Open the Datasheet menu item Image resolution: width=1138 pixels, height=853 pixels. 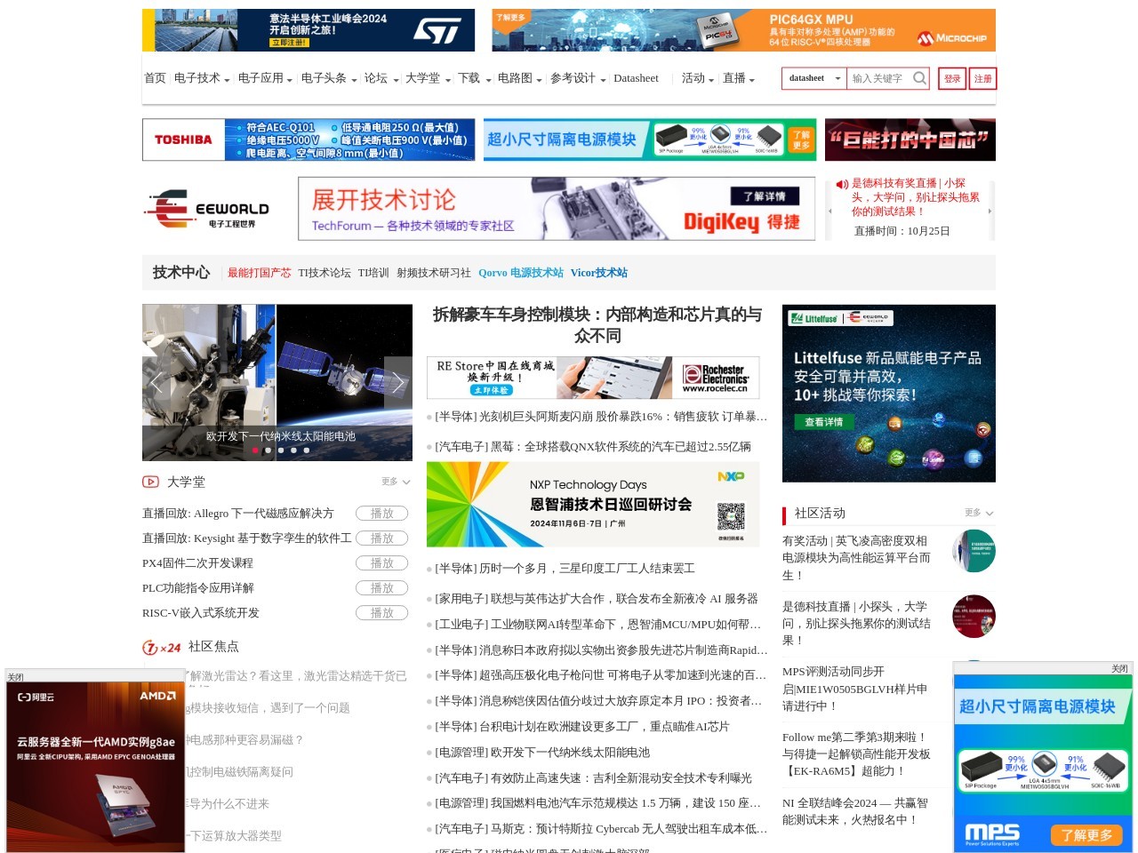636,78
